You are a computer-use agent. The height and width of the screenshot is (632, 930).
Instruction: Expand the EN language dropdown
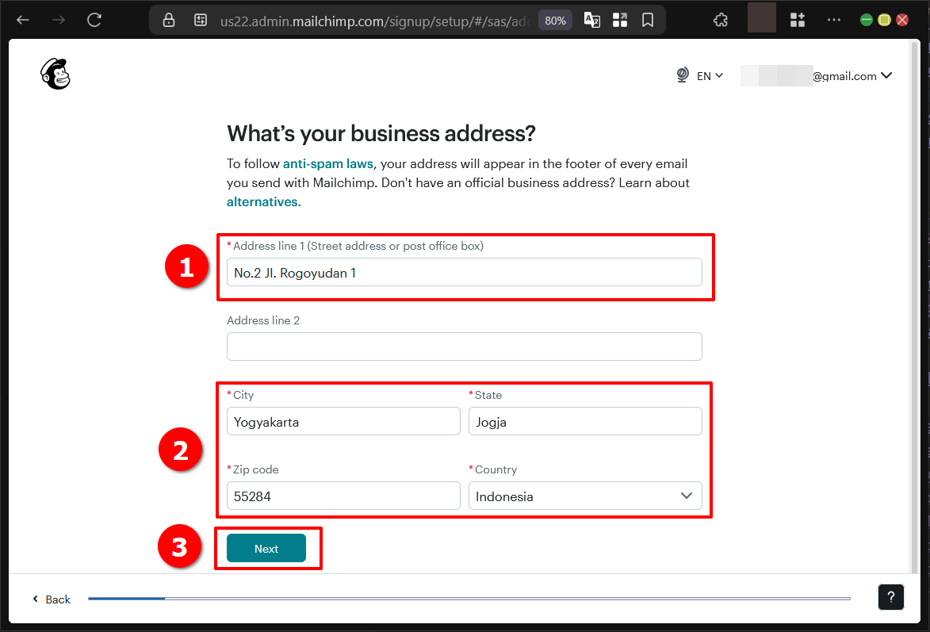710,75
